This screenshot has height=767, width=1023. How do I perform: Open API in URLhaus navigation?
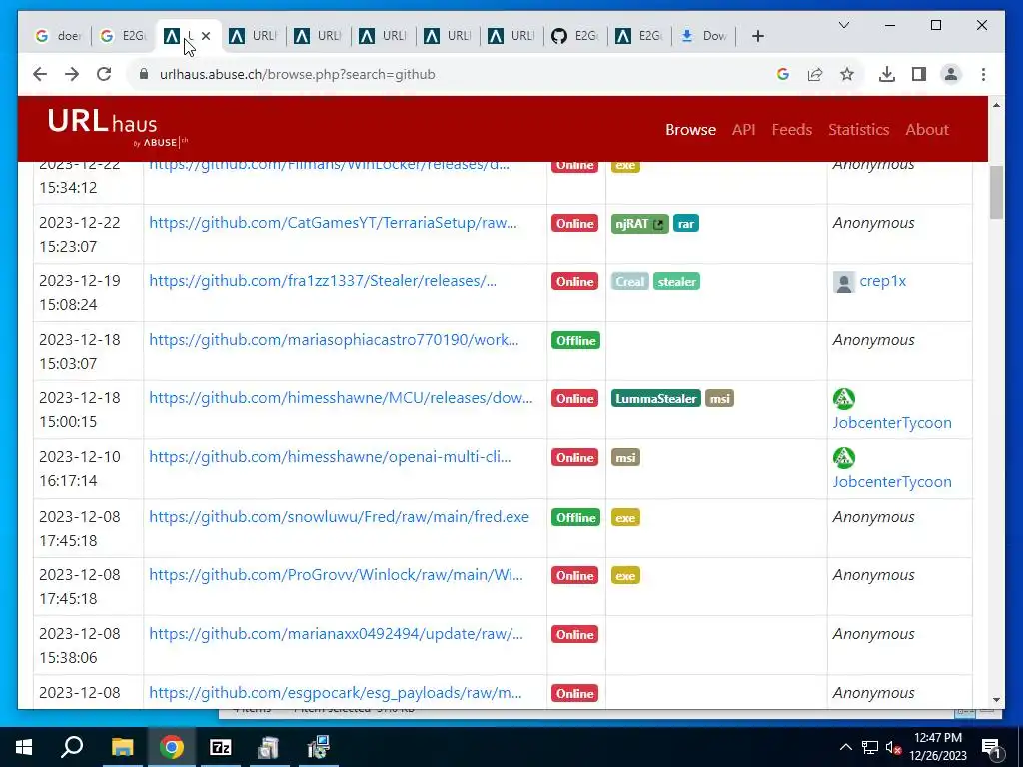[x=743, y=129]
